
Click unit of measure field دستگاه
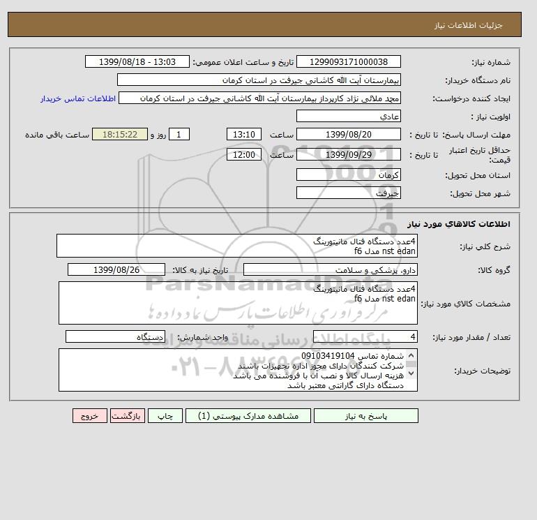[x=115, y=336]
